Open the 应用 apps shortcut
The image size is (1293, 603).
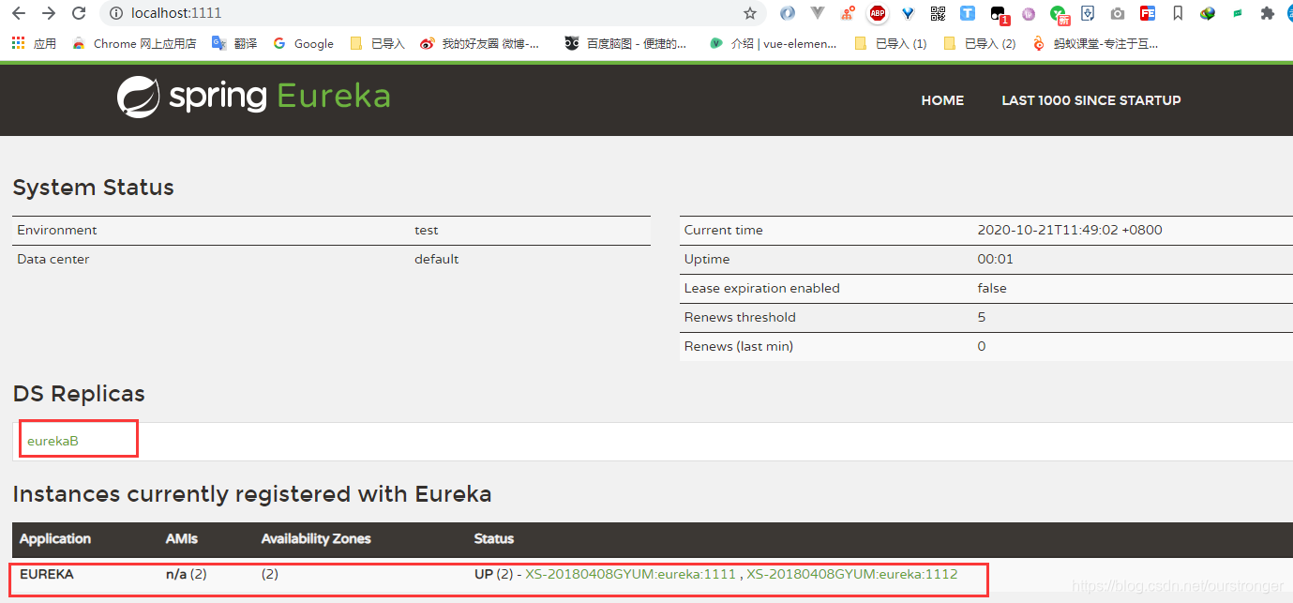(34, 43)
